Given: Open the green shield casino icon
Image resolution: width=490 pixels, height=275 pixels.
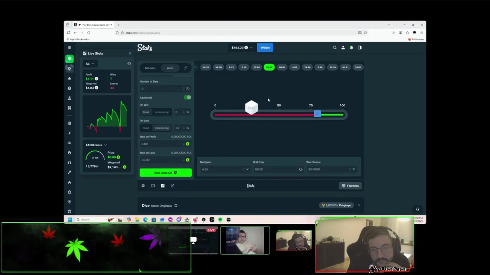Looking at the screenshot, I should 69,59.
